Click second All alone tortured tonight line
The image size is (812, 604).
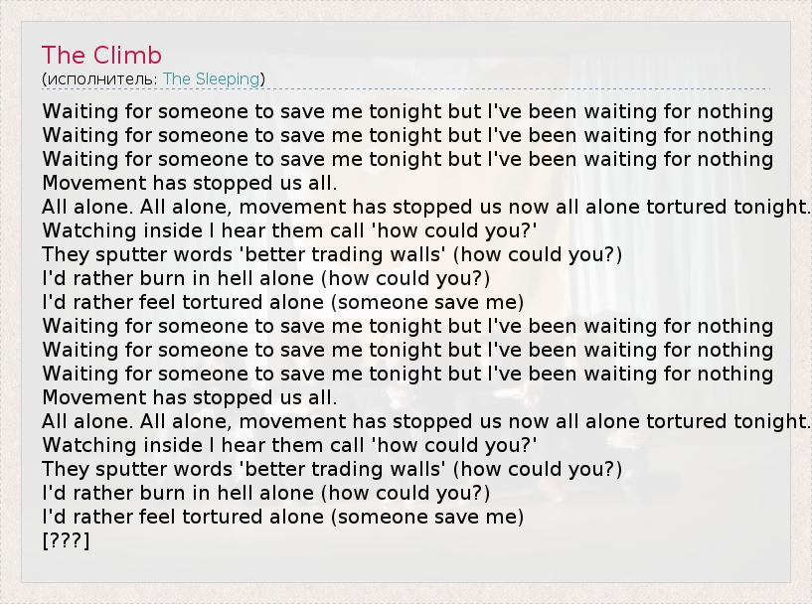(x=425, y=421)
